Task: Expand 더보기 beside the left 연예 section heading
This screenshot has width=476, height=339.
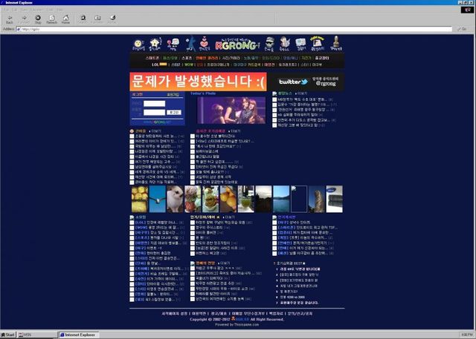Action: coord(155,131)
